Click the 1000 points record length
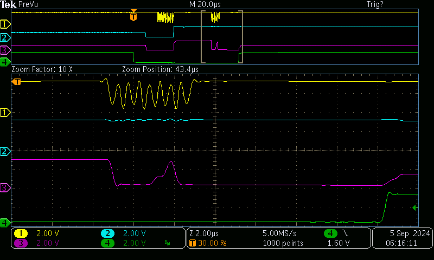The image size is (434, 260). [283, 243]
